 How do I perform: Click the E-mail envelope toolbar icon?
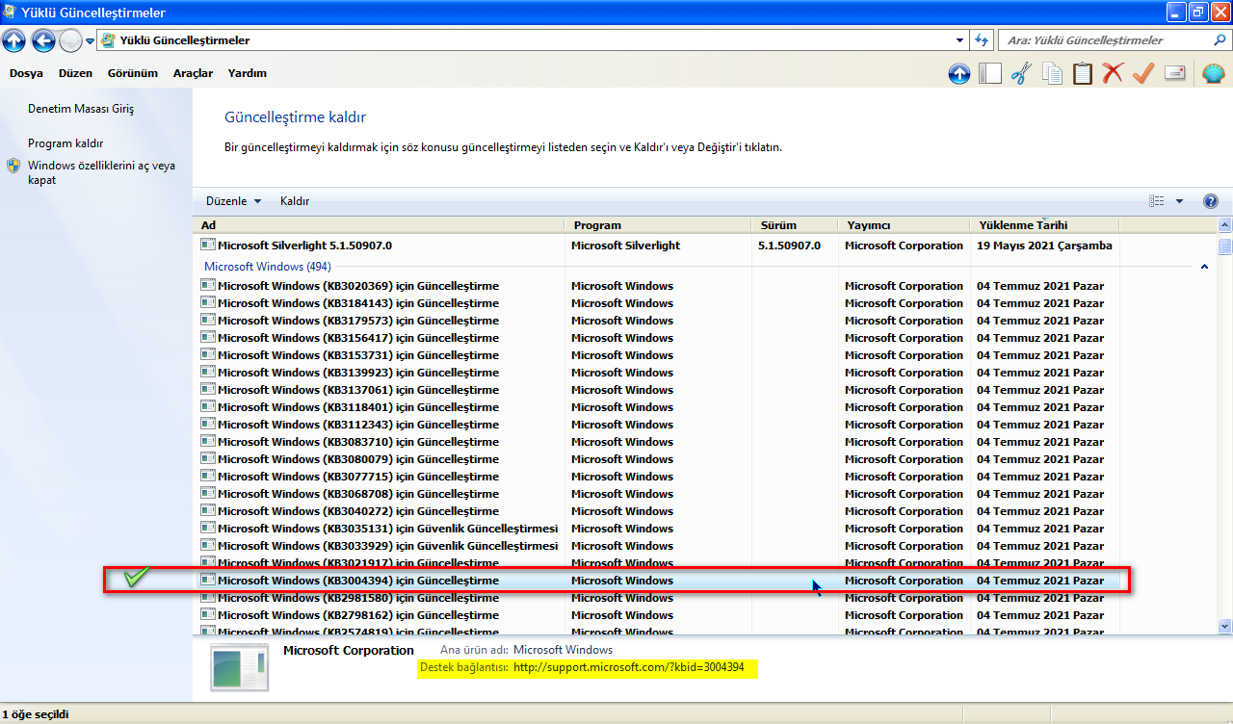[1174, 74]
